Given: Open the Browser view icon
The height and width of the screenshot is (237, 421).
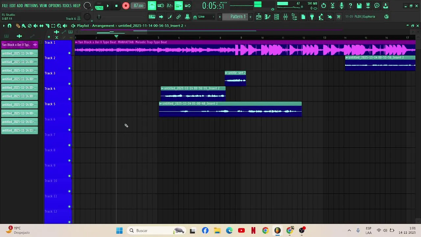Looking at the screenshot, I should coord(294,17).
